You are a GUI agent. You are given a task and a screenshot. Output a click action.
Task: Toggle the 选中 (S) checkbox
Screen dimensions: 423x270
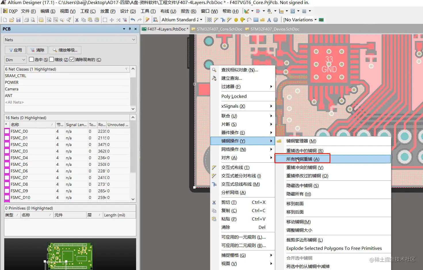coord(31,59)
